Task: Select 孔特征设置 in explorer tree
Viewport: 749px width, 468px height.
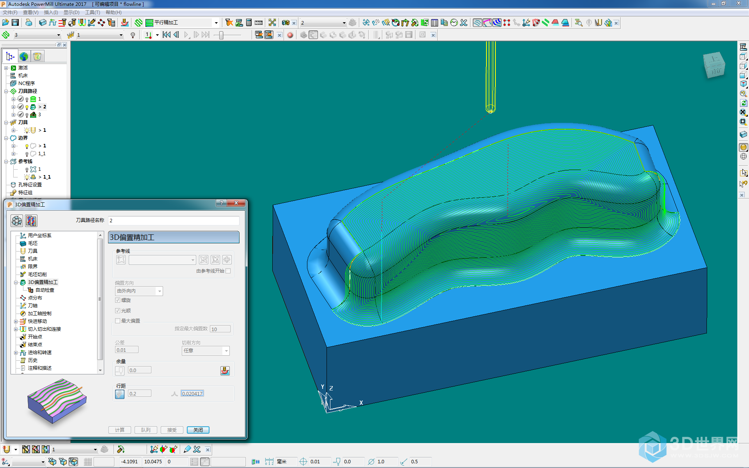Action: click(30, 185)
